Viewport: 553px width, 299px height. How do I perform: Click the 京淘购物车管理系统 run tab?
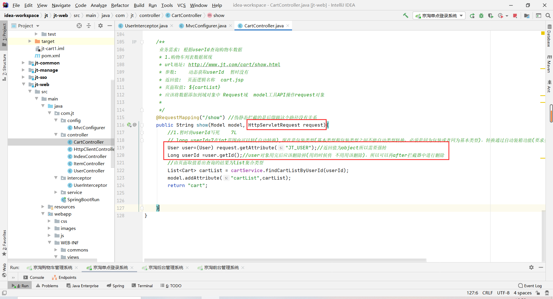click(53, 268)
